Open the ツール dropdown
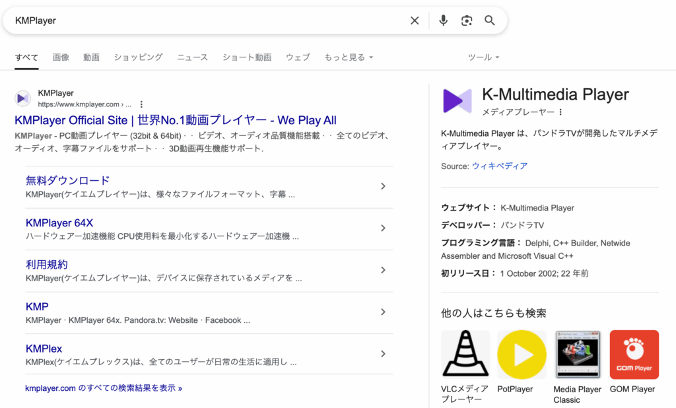 [483, 57]
